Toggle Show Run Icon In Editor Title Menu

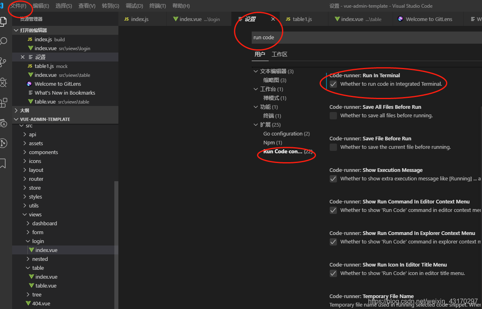[333, 273]
